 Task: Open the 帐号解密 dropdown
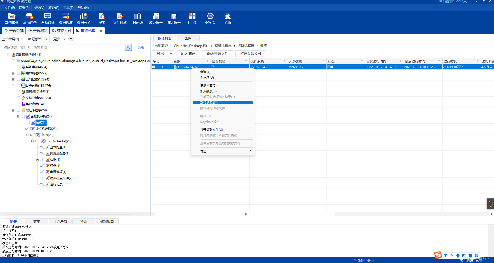(x=38, y=39)
